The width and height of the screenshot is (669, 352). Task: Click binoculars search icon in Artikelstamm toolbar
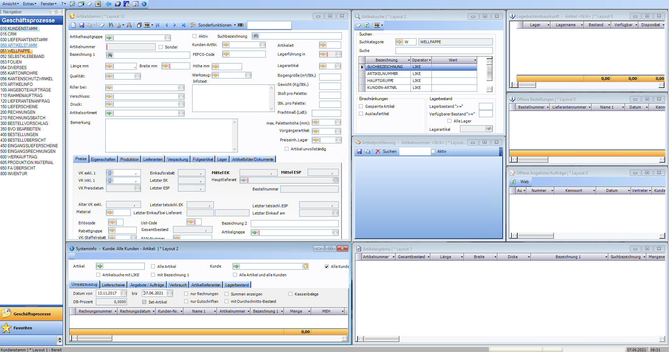pyautogui.click(x=111, y=25)
